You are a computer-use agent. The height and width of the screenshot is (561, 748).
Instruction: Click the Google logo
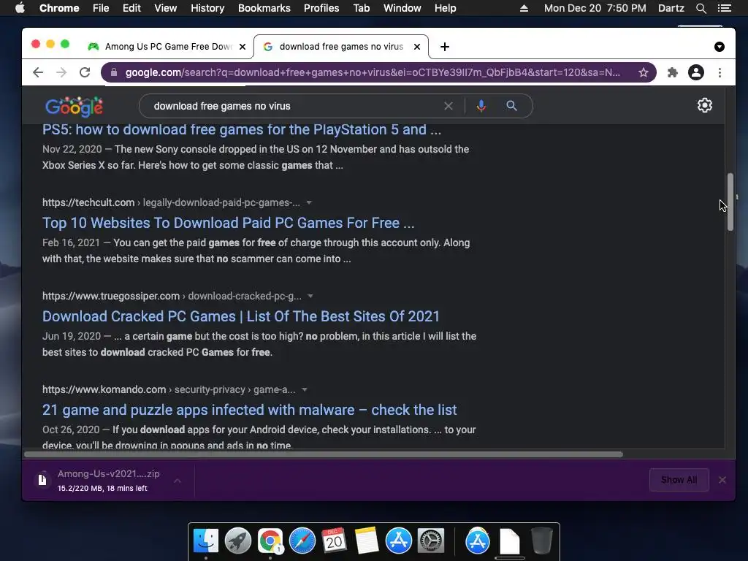tap(74, 107)
